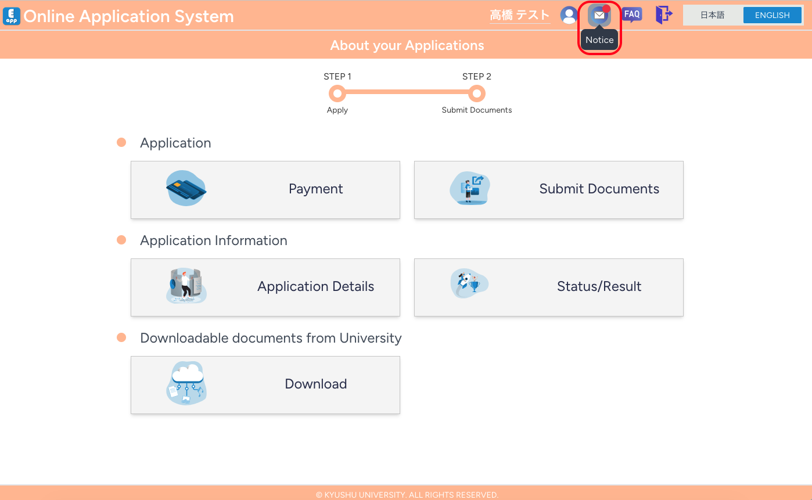Click the STEP 2 Submit Documents marker
This screenshot has width=812, height=500.
click(x=477, y=93)
